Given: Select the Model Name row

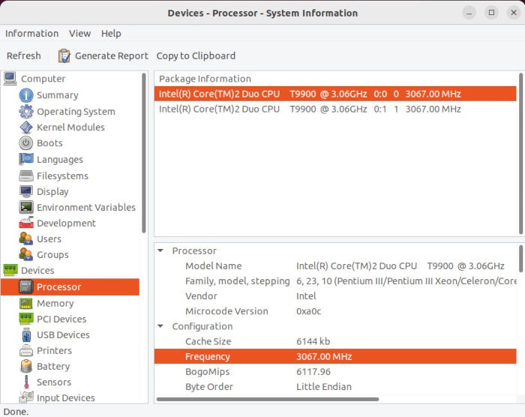Looking at the screenshot, I should tap(335, 266).
